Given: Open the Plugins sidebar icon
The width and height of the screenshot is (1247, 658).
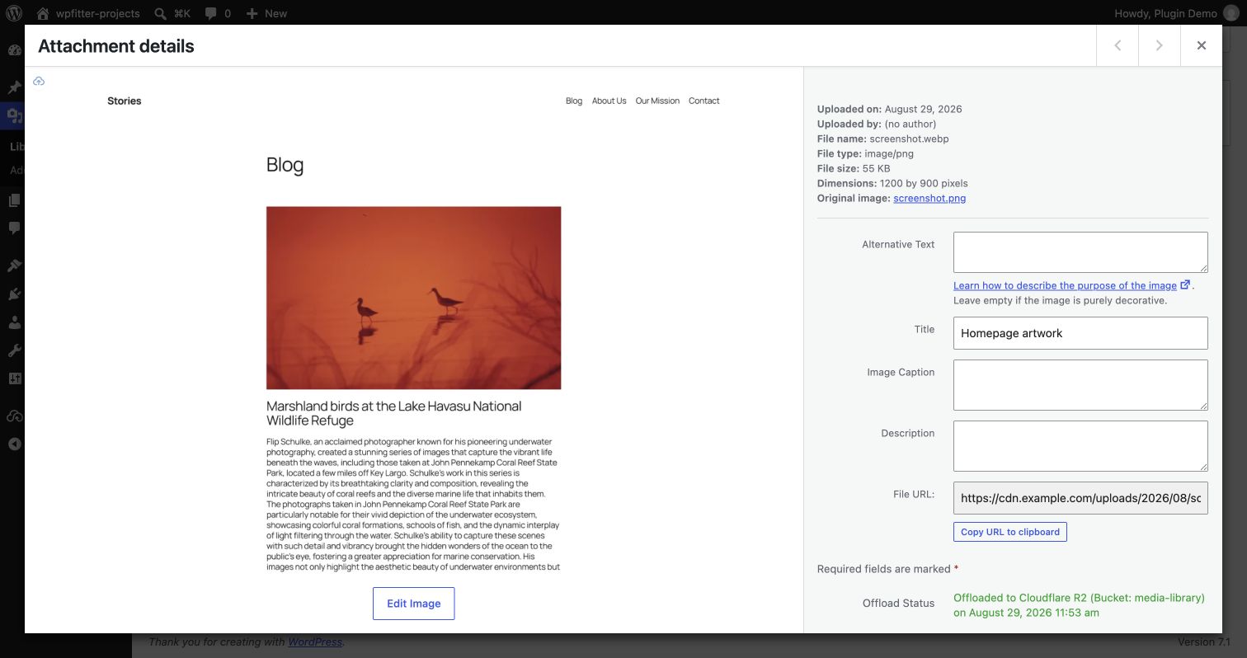Looking at the screenshot, I should pos(14,294).
